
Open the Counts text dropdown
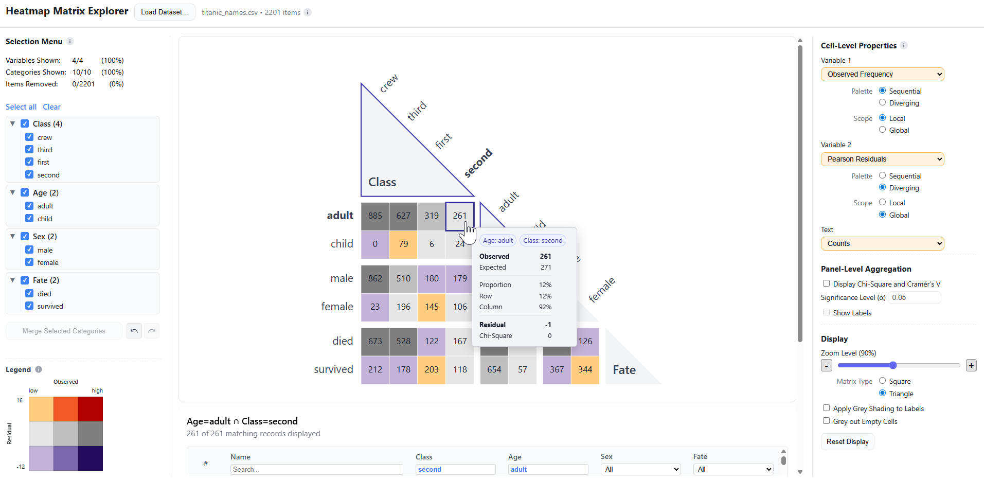(x=882, y=243)
